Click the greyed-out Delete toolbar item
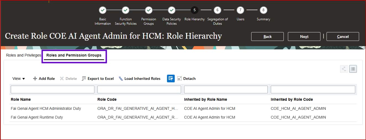The height and width of the screenshot is (140, 366). point(68,79)
